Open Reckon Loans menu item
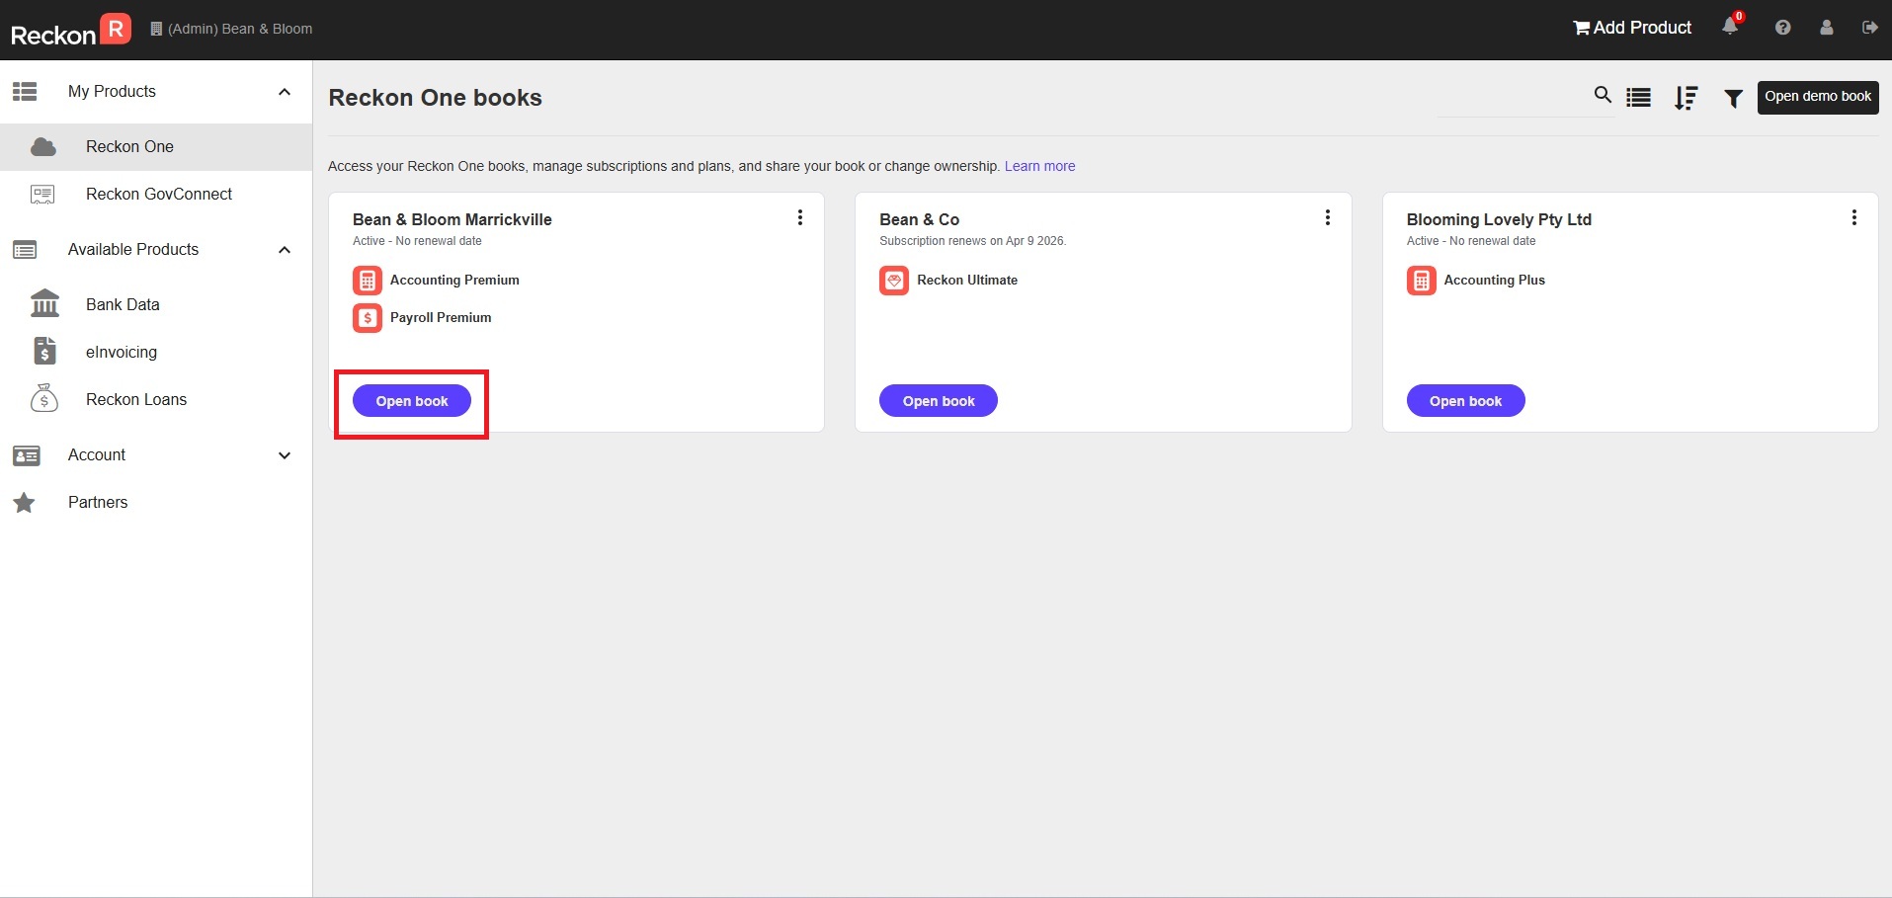1892x898 pixels. pyautogui.click(x=156, y=399)
